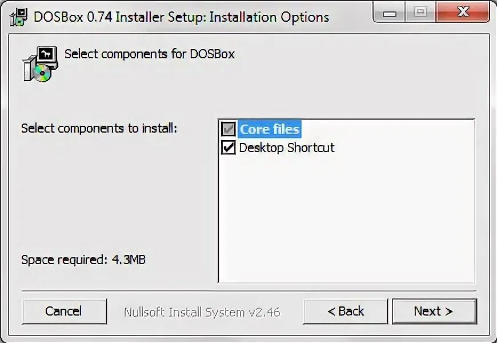Toggle the Core files checkbox

[228, 129]
